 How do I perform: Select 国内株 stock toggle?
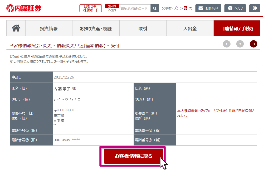[112, 6]
